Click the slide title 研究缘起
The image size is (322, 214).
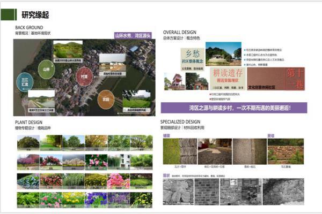[35, 15]
